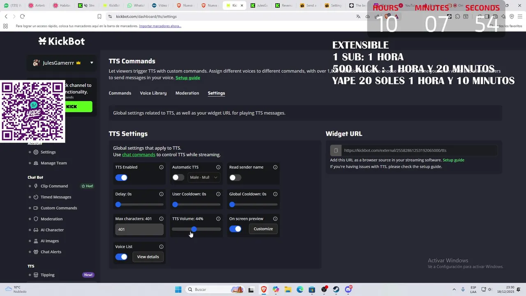Image resolution: width=526 pixels, height=296 pixels.
Task: Open the Setup guide link under Widget URL
Action: [x=453, y=160]
